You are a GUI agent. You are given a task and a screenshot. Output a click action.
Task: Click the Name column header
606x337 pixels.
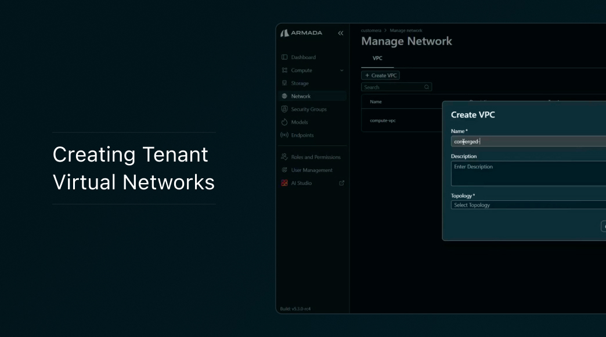pos(376,102)
